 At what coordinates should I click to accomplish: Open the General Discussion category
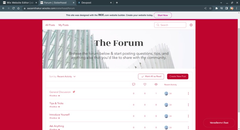tap(60, 92)
